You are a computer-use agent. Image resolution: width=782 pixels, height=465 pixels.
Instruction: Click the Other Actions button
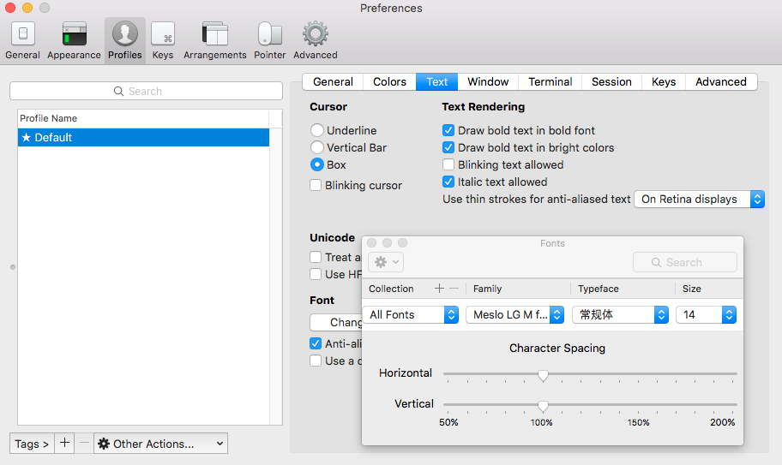pos(160,444)
